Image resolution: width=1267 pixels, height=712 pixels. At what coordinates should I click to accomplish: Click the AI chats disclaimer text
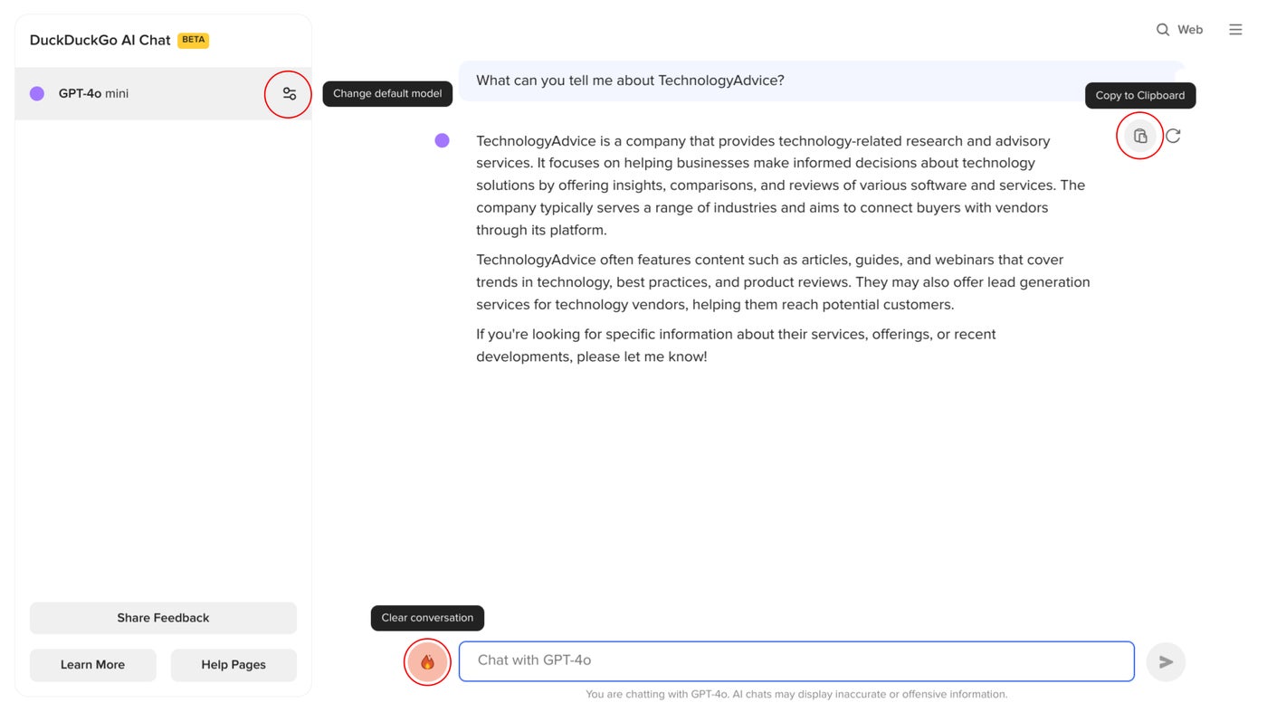click(x=796, y=695)
